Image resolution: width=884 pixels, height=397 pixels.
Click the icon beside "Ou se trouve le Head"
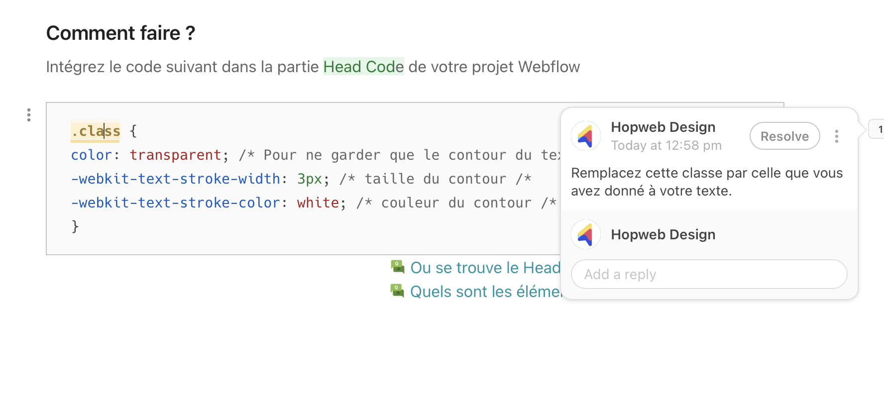point(397,267)
